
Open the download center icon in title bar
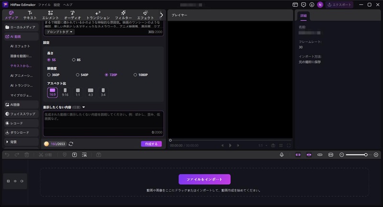coord(312,5)
